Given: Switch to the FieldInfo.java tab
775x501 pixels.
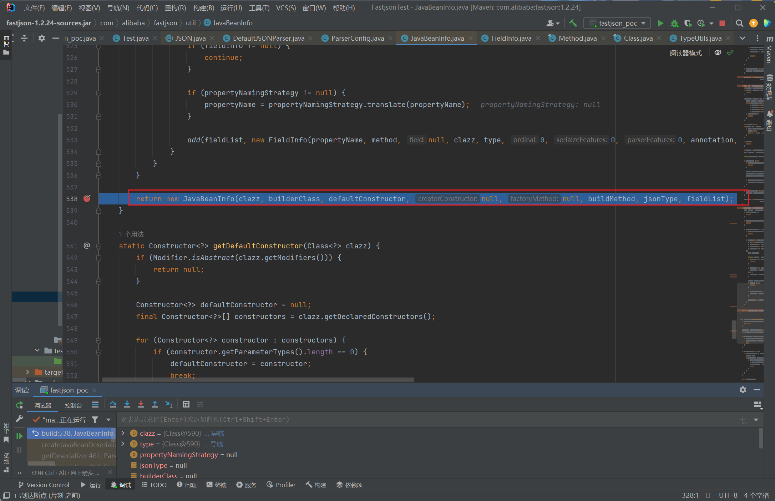Looking at the screenshot, I should click(x=511, y=38).
